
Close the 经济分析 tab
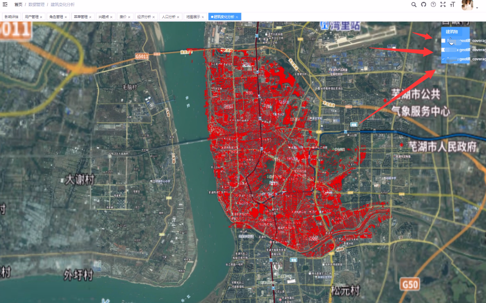(153, 17)
